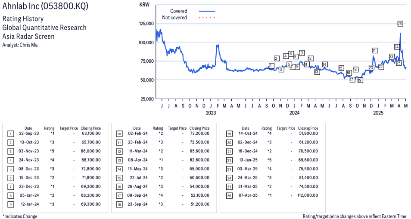Select the 13-Jan-25 date cell
This screenshot has height=219, width=411.
(x=248, y=160)
